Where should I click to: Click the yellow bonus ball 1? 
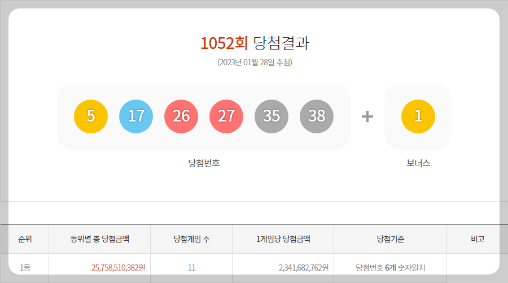[x=418, y=116]
